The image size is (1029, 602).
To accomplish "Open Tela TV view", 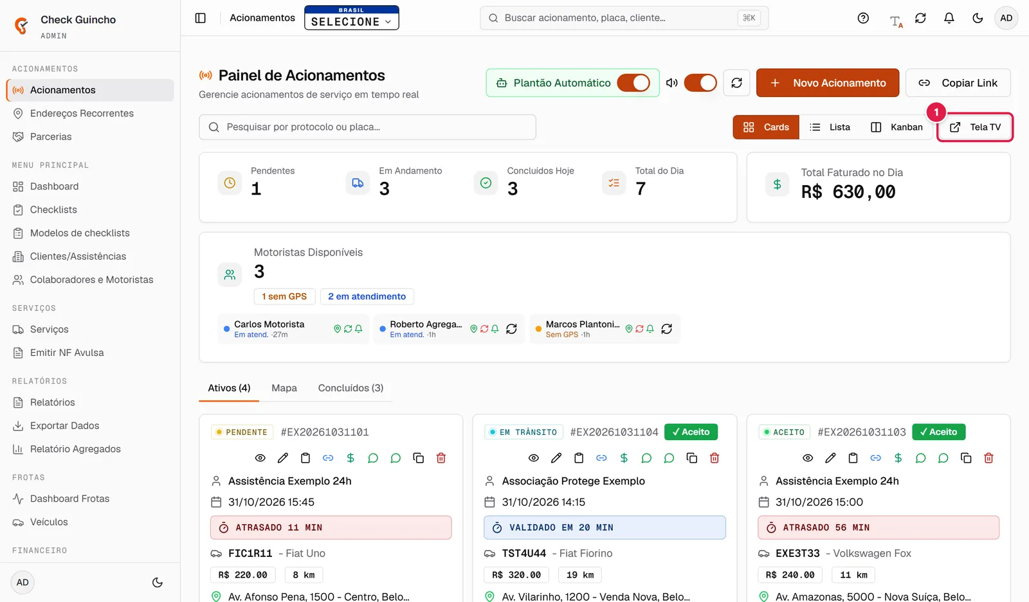I will point(975,127).
